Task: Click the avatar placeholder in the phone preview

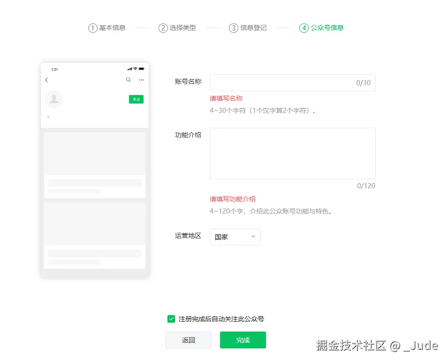Action: point(54,99)
